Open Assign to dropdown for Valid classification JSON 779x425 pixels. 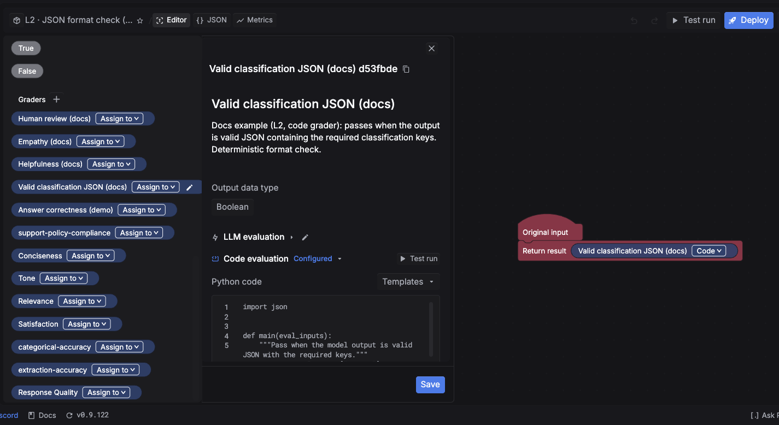click(x=155, y=187)
